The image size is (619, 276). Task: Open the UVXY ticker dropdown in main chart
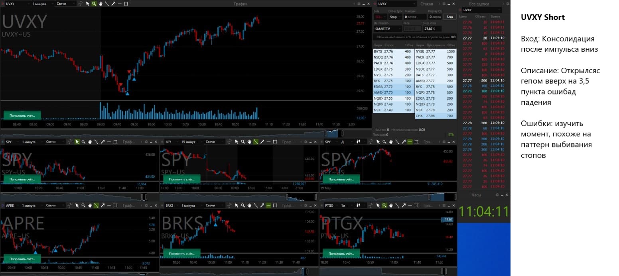[x=18, y=4]
